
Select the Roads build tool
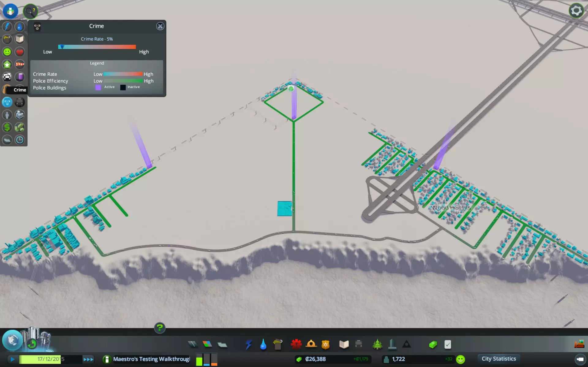point(193,344)
